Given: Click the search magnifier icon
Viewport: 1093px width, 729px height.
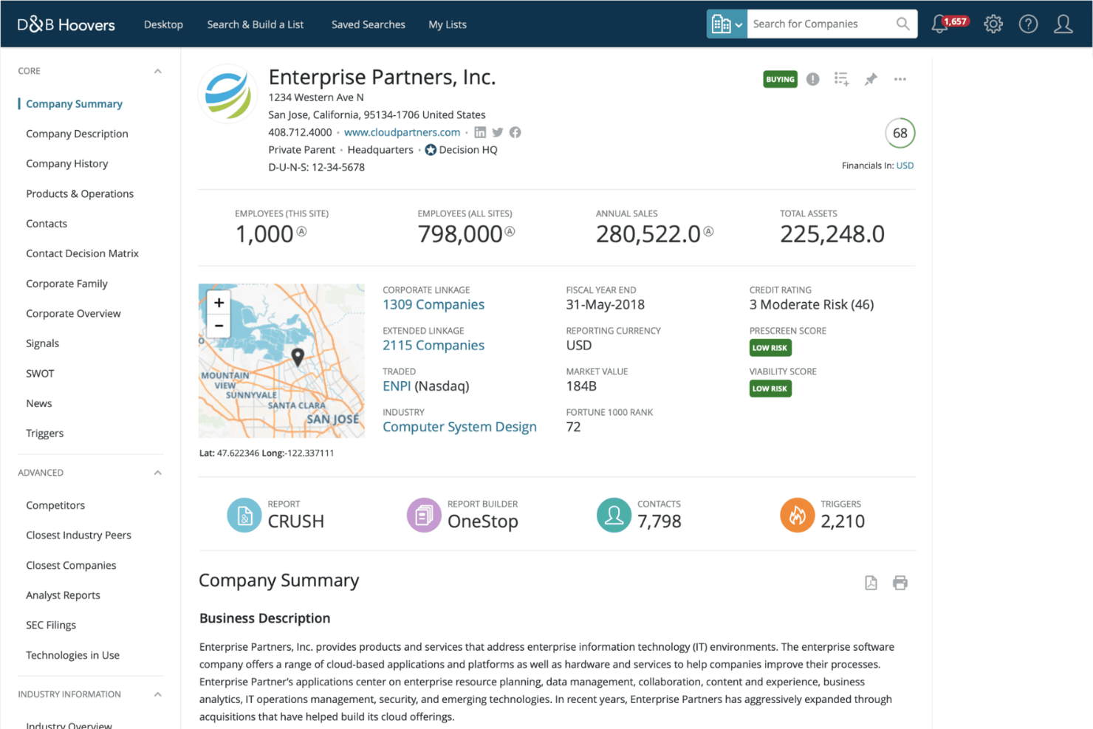Looking at the screenshot, I should pos(902,24).
